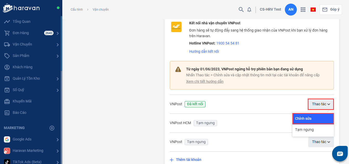Open the last VNPost Thao tác dropdown
Image resolution: width=349 pixels, height=164 pixels.
321,142
